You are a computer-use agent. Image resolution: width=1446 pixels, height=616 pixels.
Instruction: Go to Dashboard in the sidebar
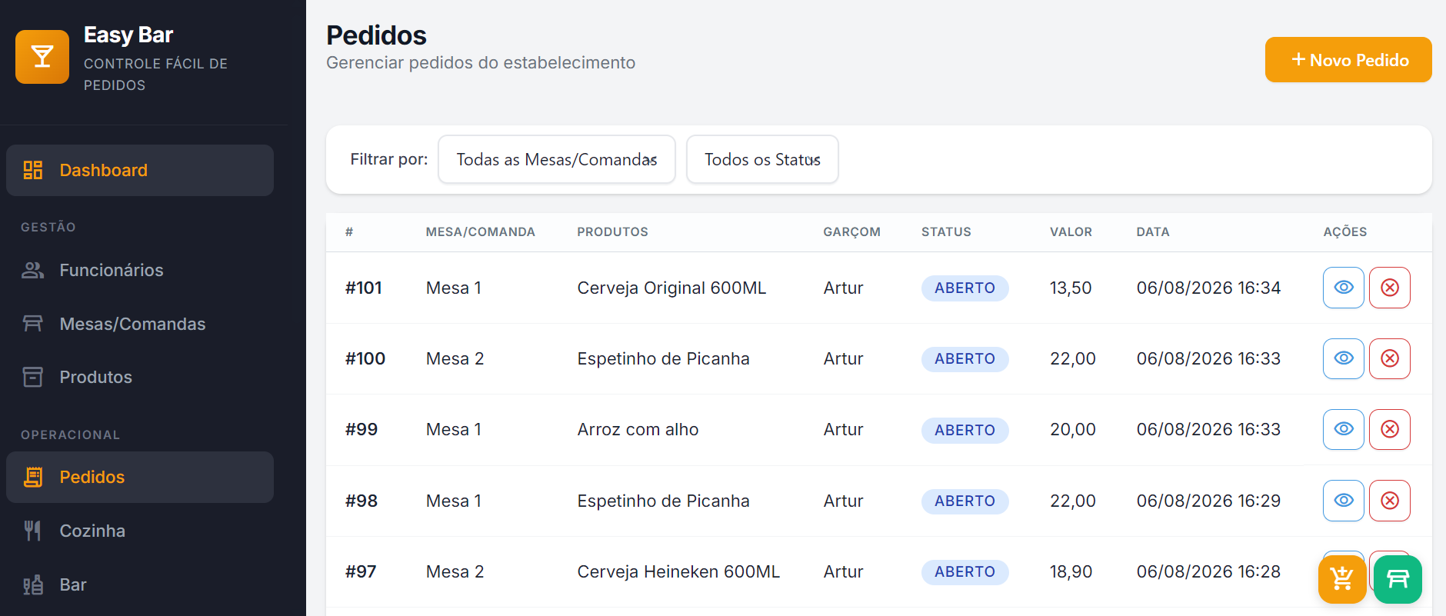click(140, 170)
